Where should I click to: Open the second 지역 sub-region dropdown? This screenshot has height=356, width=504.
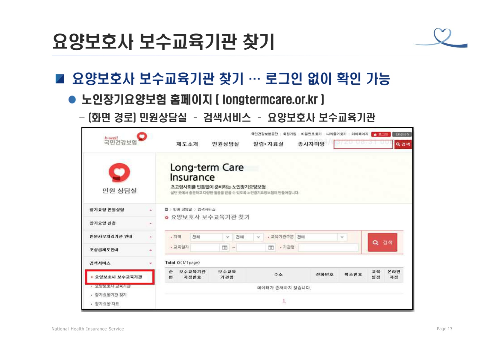point(248,237)
